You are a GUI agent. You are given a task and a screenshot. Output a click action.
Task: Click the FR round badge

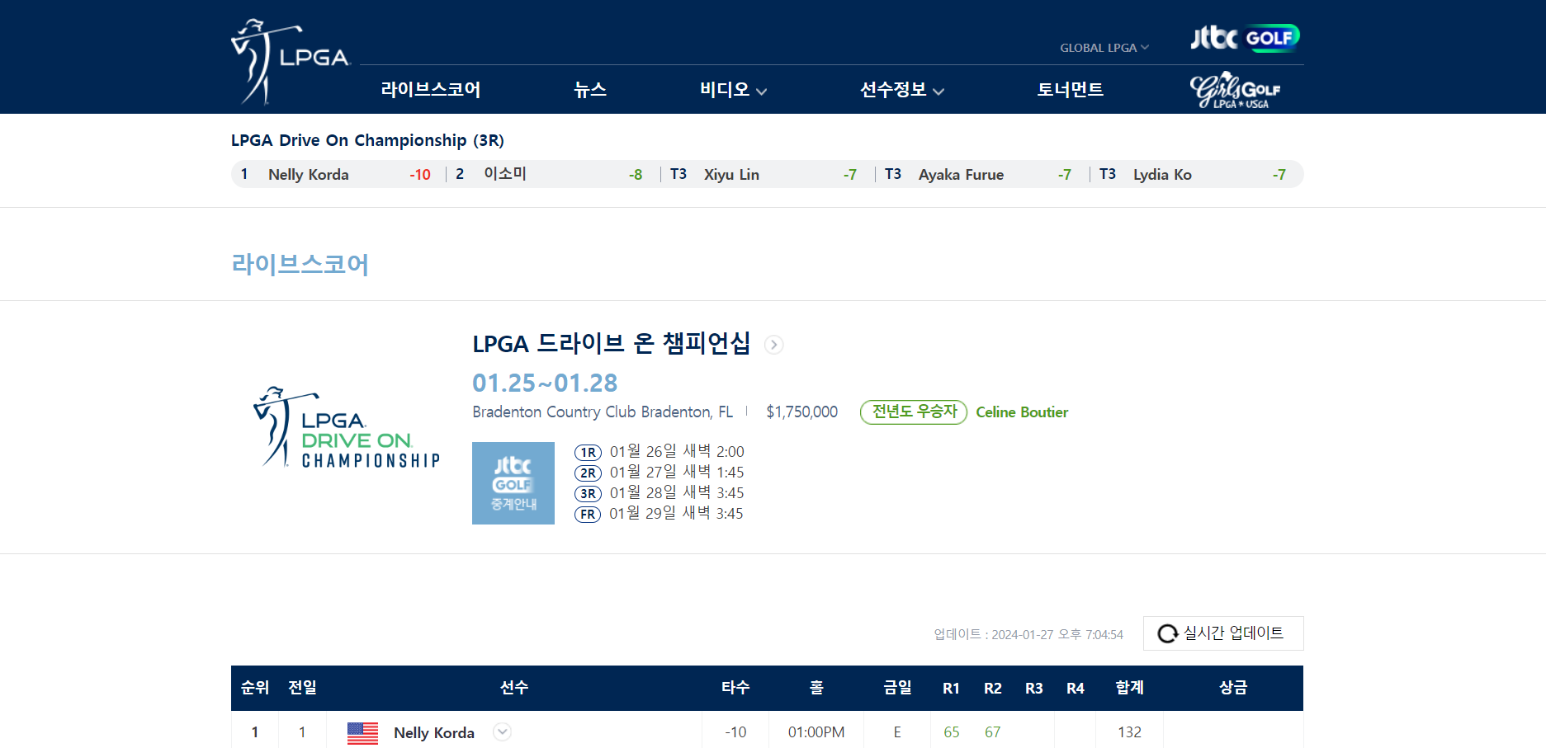coord(588,514)
